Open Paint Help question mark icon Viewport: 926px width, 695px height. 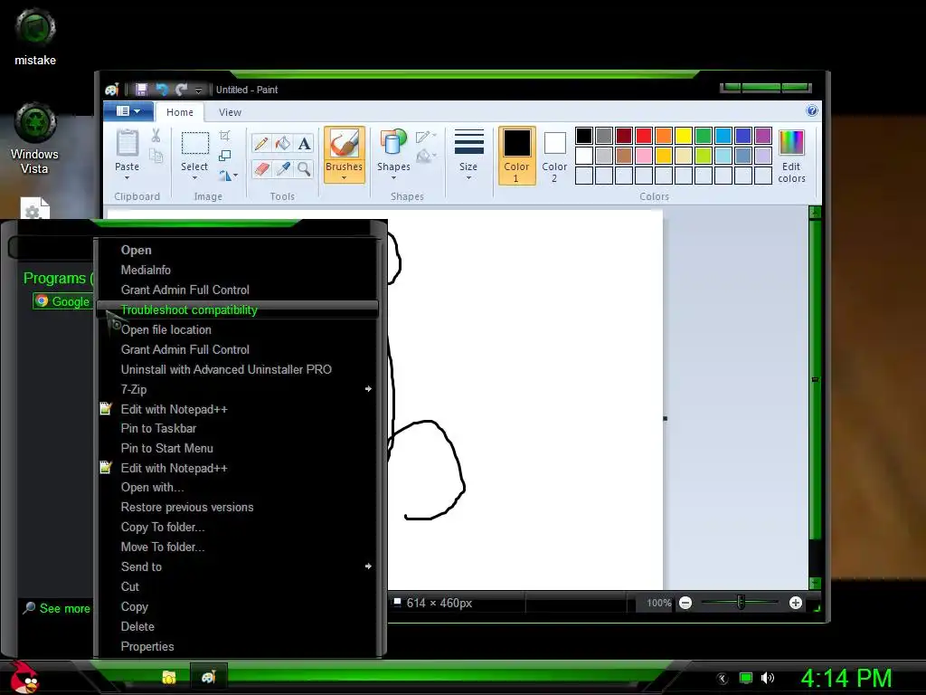pyautogui.click(x=812, y=110)
